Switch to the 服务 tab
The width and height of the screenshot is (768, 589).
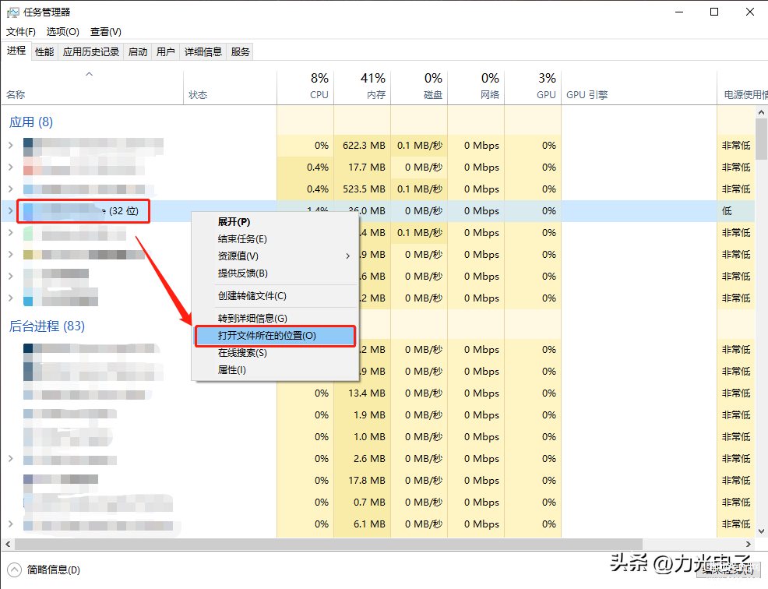241,51
